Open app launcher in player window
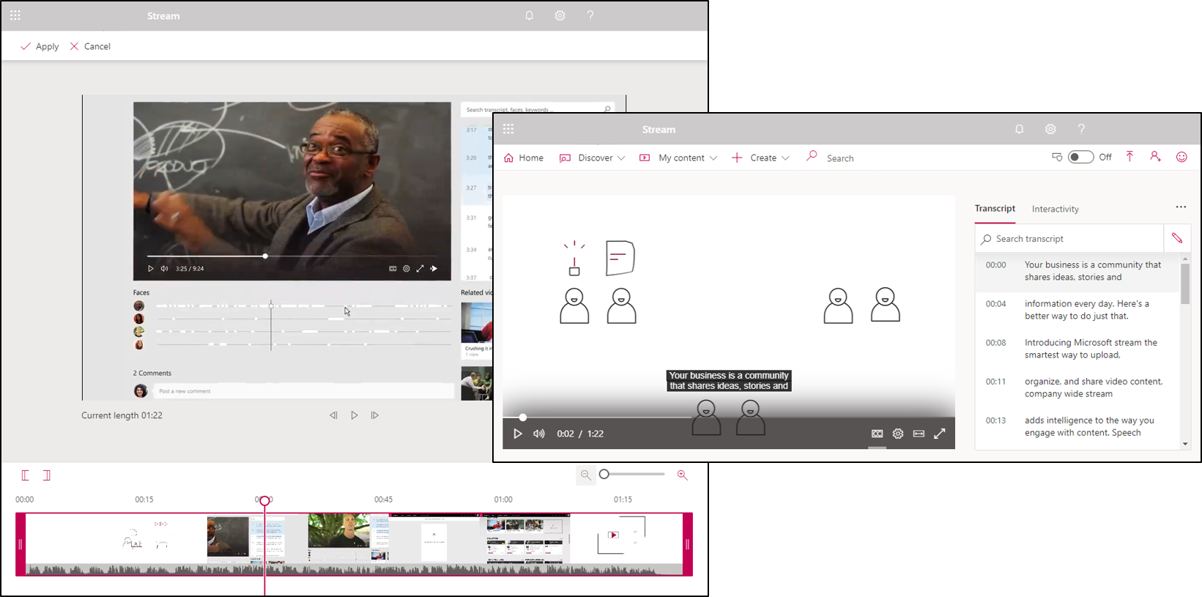Image resolution: width=1202 pixels, height=597 pixels. click(508, 129)
